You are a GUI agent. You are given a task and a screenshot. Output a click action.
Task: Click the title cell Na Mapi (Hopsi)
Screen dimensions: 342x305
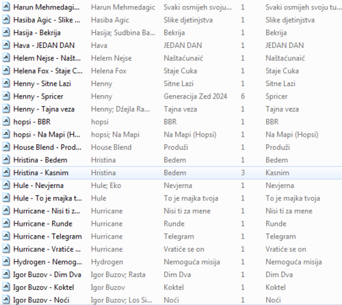click(292, 135)
